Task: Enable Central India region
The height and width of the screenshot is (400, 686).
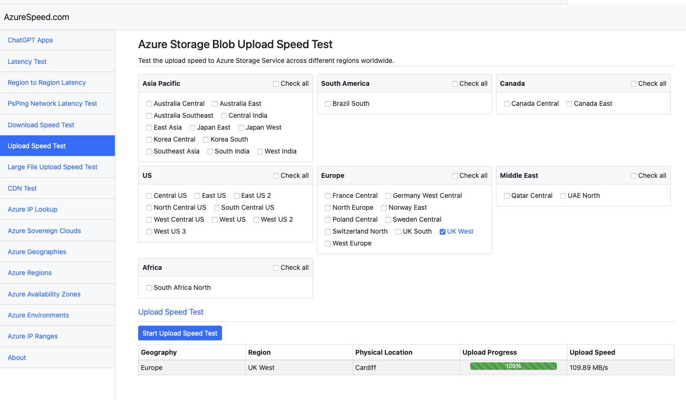Action: [x=224, y=116]
